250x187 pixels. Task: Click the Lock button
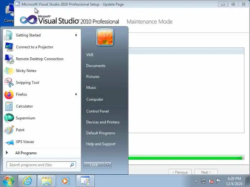tap(94, 165)
